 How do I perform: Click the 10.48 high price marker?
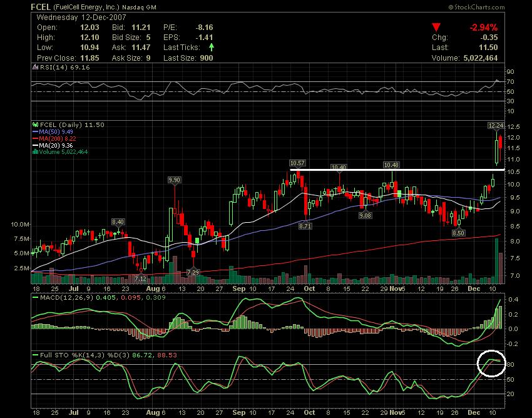tap(391, 165)
